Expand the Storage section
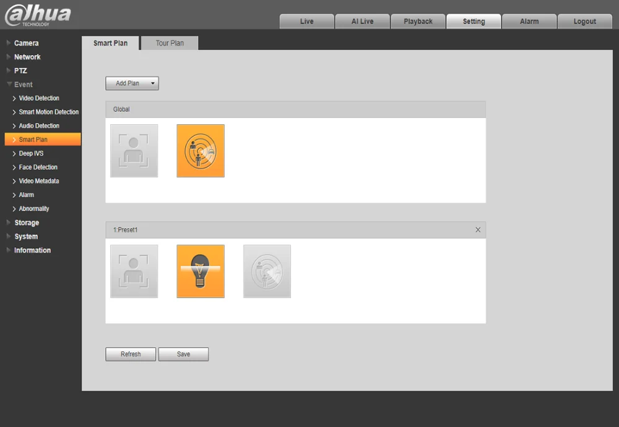Viewport: 619px width, 427px height. pos(27,222)
